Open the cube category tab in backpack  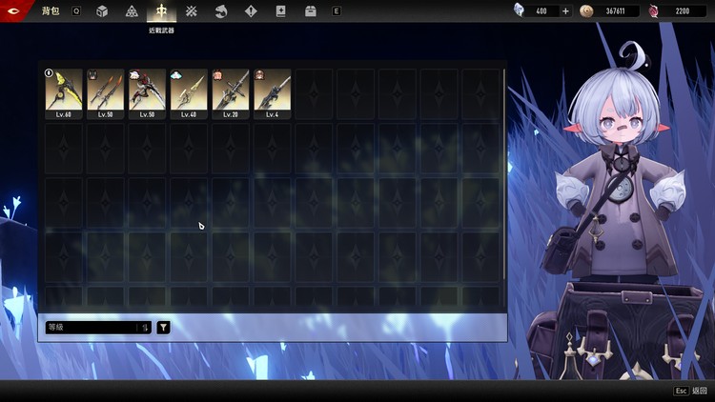(102, 11)
